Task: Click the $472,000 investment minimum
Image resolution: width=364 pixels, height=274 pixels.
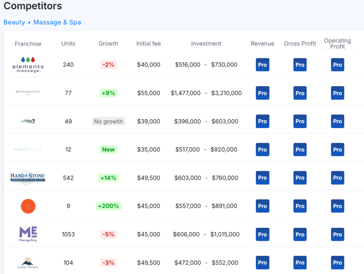Action: pyautogui.click(x=188, y=263)
